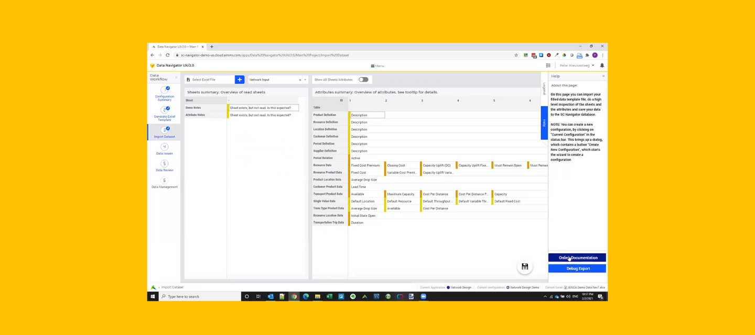
Task: Close the Data Navigator browser tab
Action: pos(203,47)
